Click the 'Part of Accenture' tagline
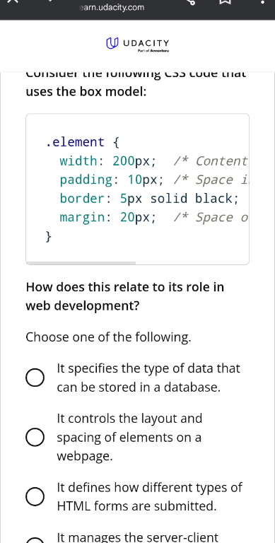Screen dimensions: 275x543 point(153,51)
